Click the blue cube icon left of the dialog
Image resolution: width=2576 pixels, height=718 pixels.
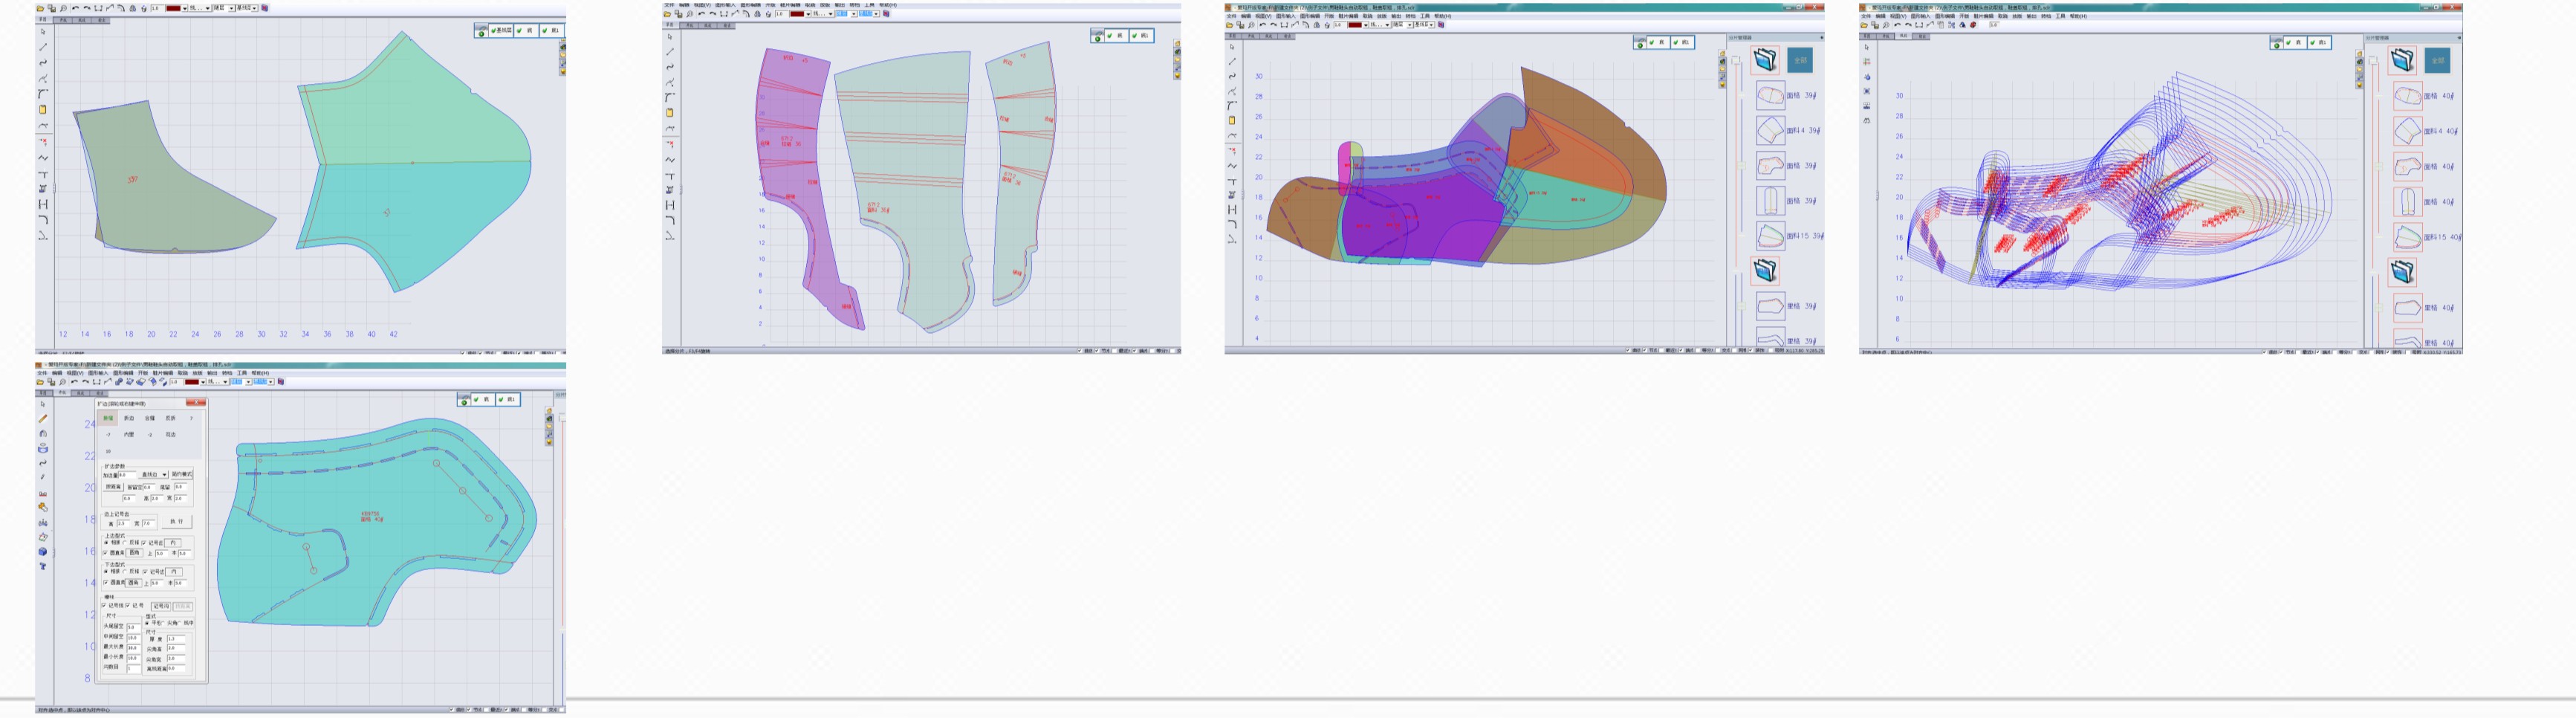[x=42, y=552]
